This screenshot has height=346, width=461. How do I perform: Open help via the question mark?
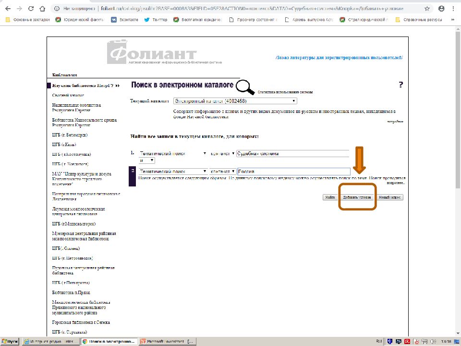click(400, 85)
